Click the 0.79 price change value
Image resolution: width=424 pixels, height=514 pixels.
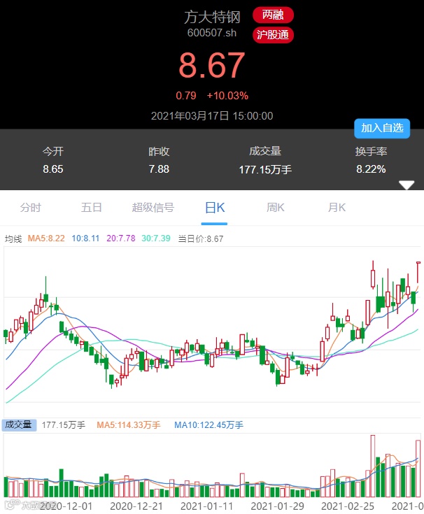[186, 96]
